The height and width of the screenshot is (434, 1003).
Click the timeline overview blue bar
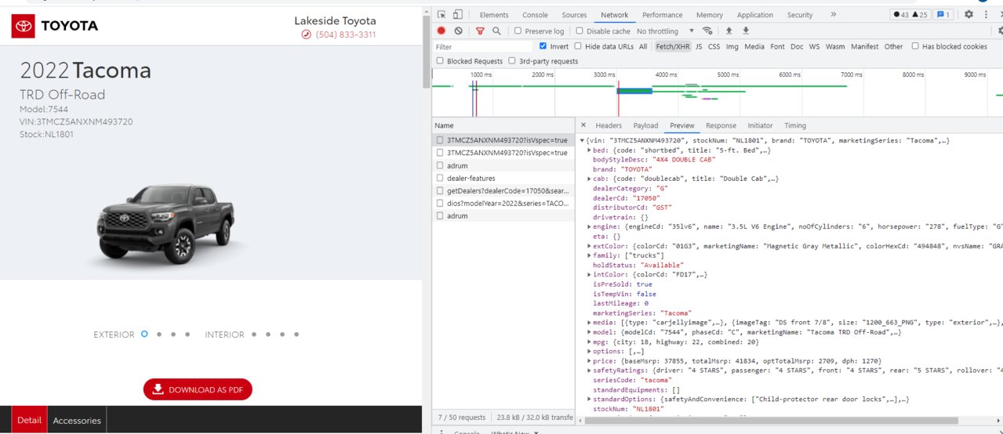[634, 91]
